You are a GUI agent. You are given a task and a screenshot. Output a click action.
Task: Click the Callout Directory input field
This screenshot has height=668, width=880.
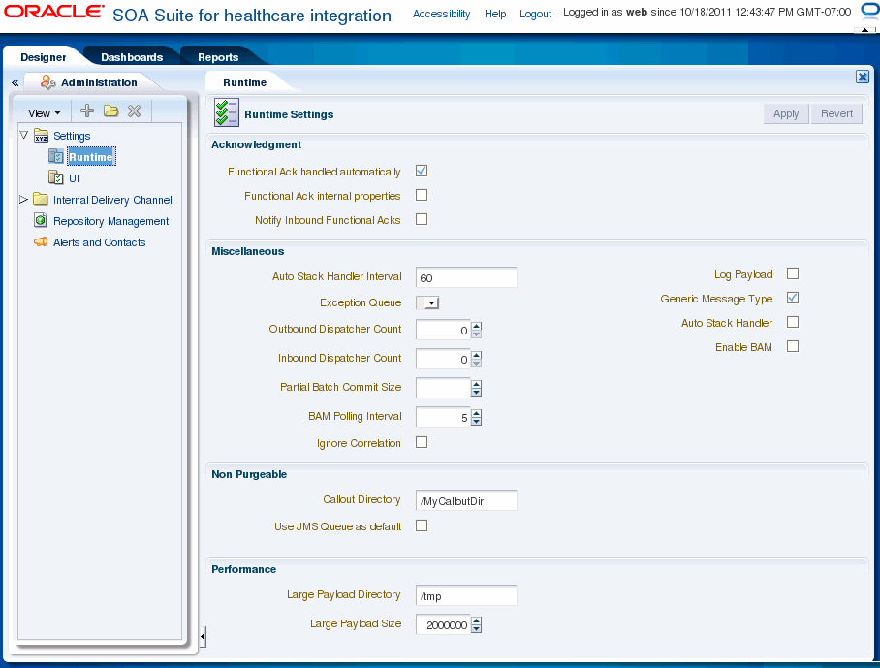[466, 500]
